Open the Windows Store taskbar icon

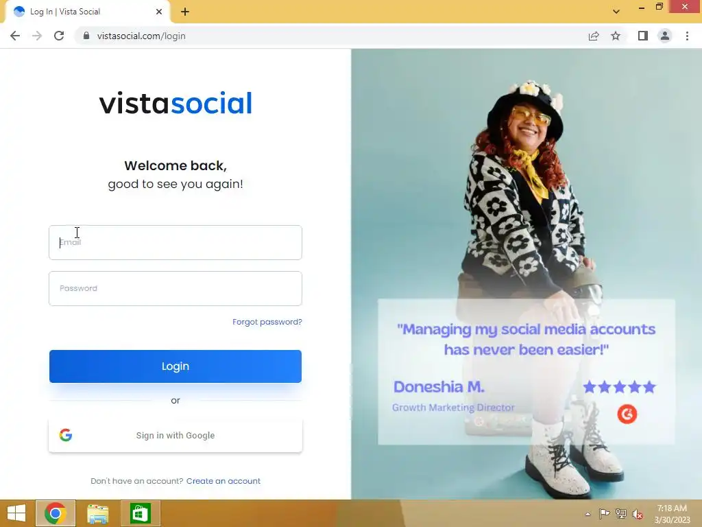140,513
